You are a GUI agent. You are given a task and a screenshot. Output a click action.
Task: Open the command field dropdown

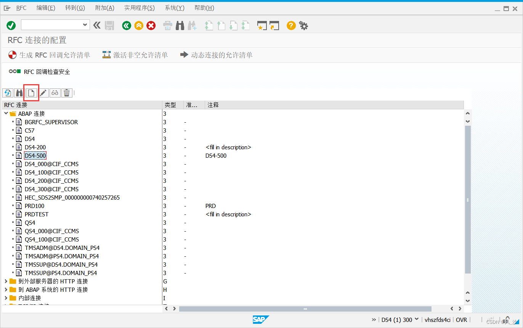click(x=85, y=25)
